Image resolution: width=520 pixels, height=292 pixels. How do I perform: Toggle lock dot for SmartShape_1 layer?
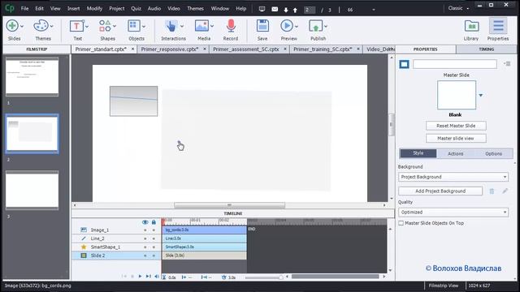click(154, 247)
